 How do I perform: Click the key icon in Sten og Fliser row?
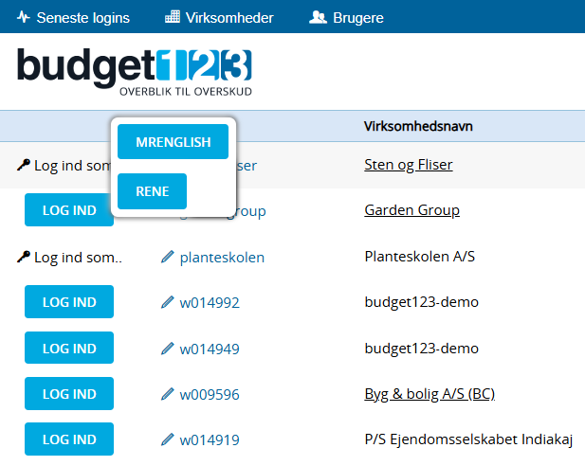[24, 165]
